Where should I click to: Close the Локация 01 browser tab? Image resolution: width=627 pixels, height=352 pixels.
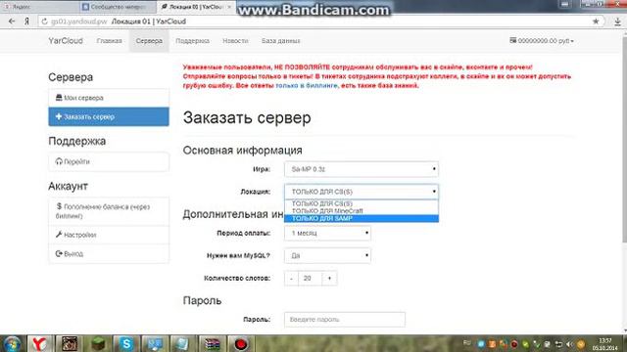coord(229,7)
